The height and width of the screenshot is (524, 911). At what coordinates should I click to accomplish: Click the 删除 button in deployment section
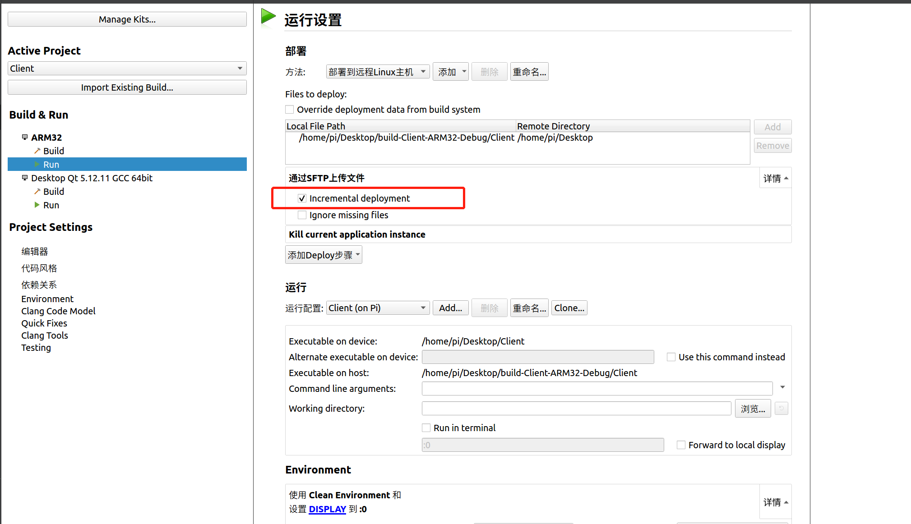[489, 72]
